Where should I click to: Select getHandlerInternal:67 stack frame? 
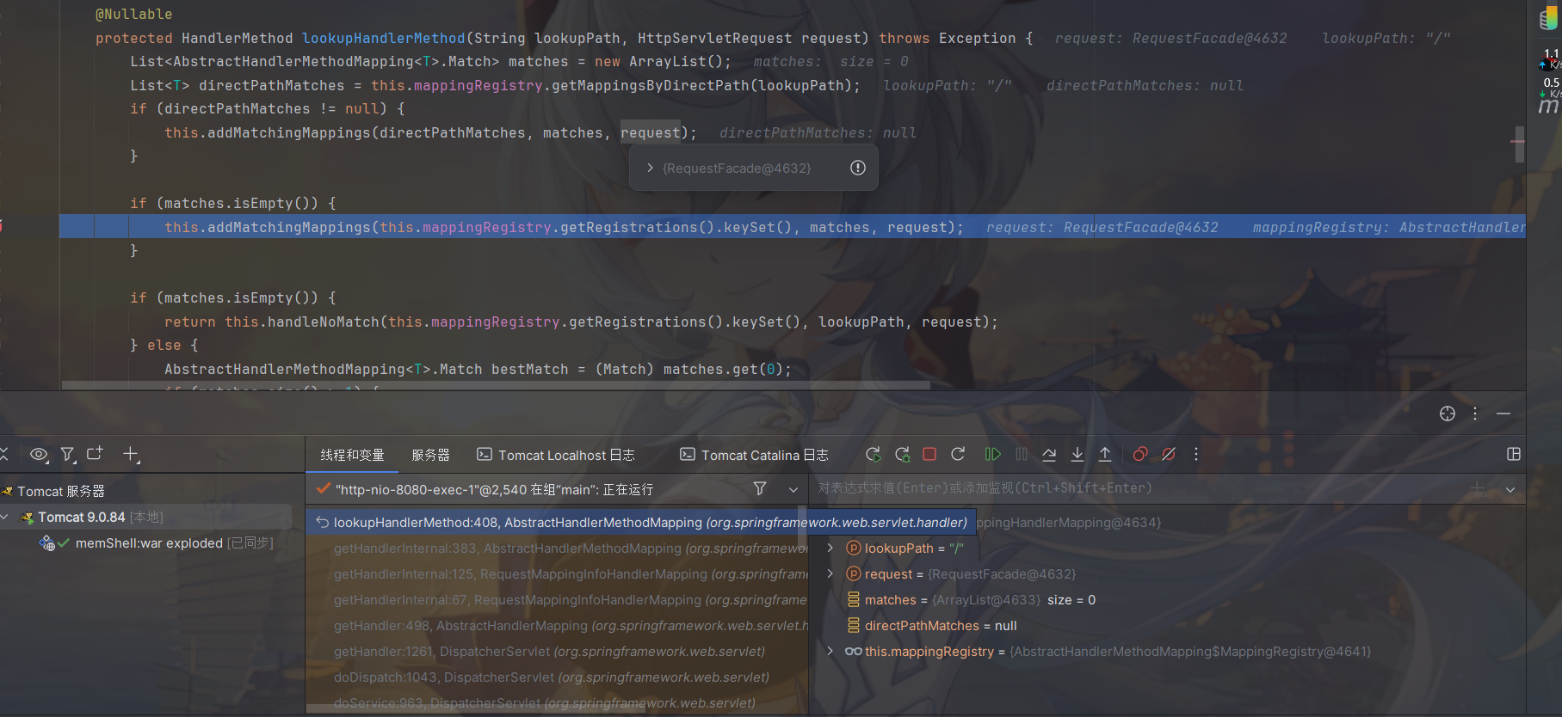coord(557,599)
